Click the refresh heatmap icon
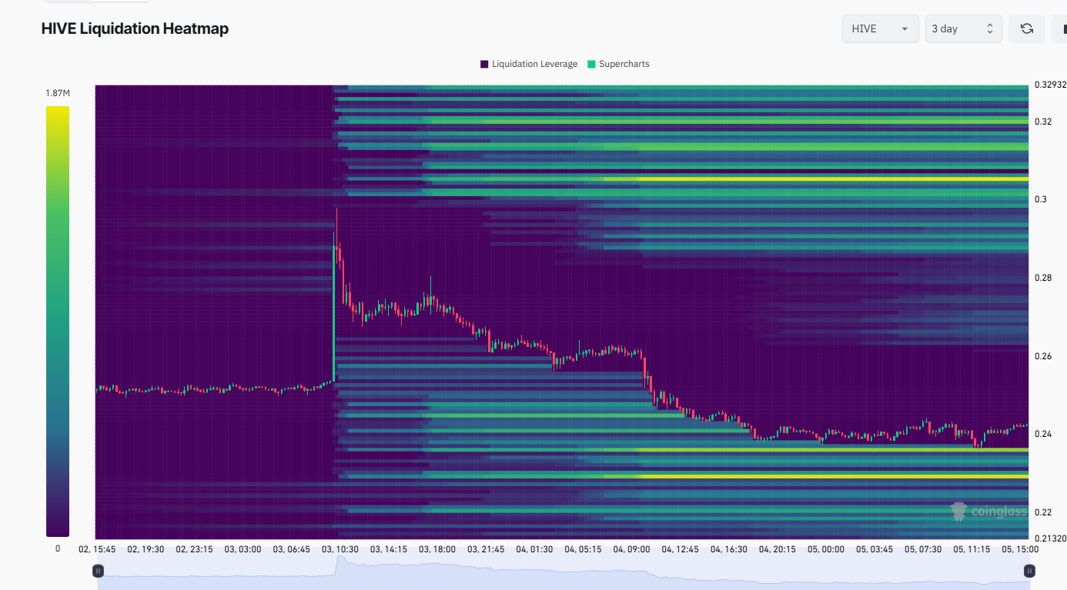The image size is (1067, 590). click(x=1026, y=28)
